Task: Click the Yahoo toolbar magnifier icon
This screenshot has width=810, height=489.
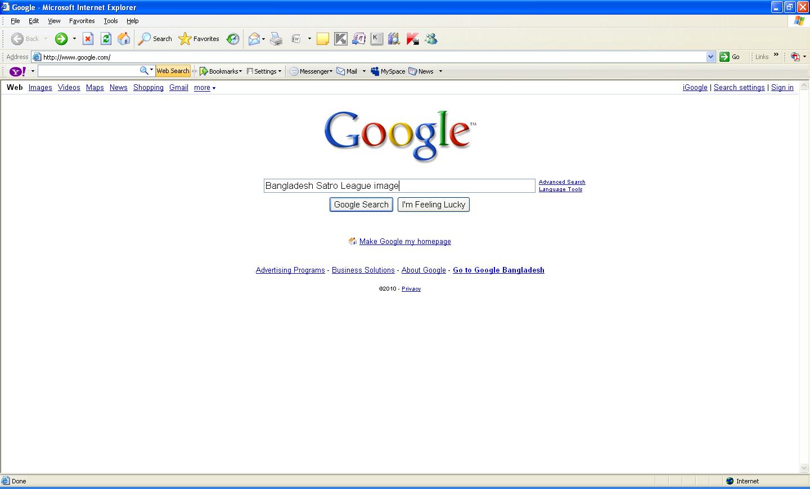Action: pos(145,71)
